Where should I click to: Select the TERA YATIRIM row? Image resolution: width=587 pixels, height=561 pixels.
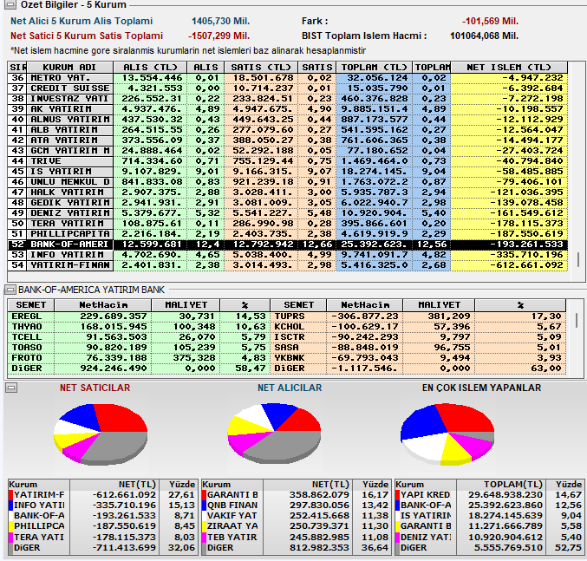[288, 224]
